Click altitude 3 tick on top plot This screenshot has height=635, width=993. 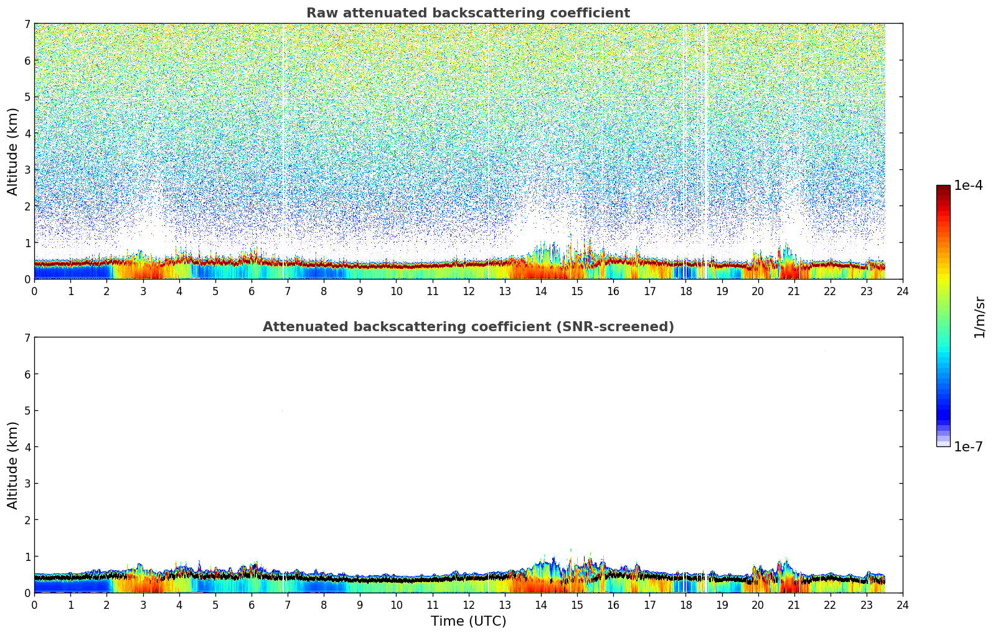click(x=27, y=170)
